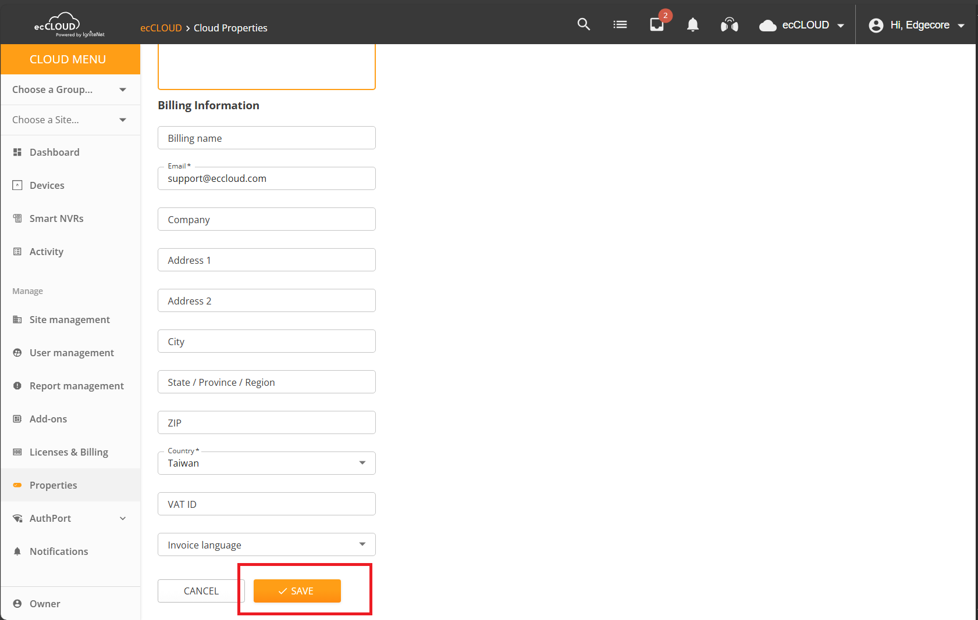Click the CANCEL button
The width and height of the screenshot is (978, 620).
pyautogui.click(x=201, y=591)
